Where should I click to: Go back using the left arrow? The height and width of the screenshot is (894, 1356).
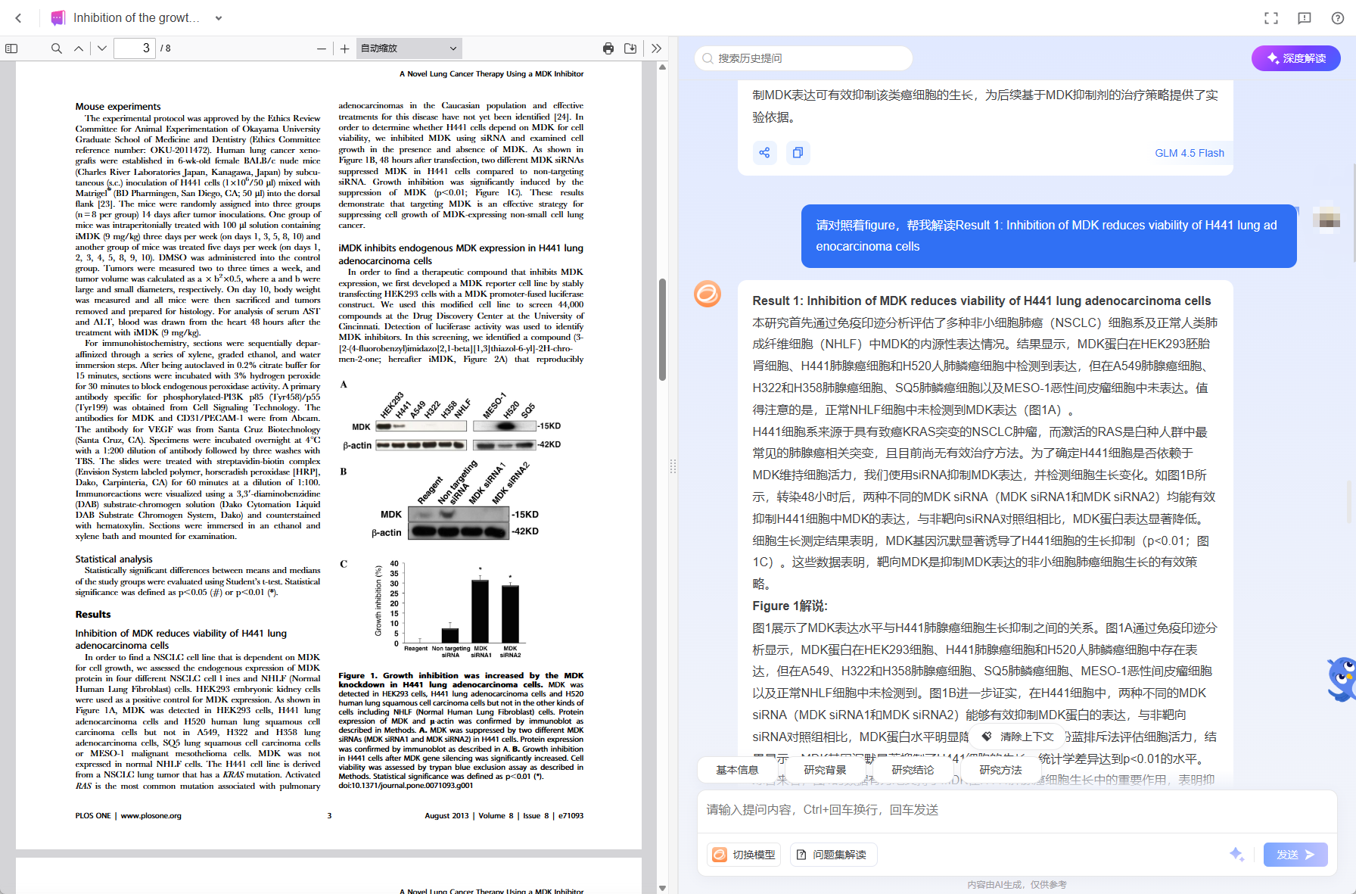pyautogui.click(x=18, y=18)
